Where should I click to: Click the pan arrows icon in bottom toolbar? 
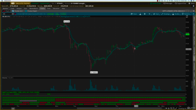166,108
